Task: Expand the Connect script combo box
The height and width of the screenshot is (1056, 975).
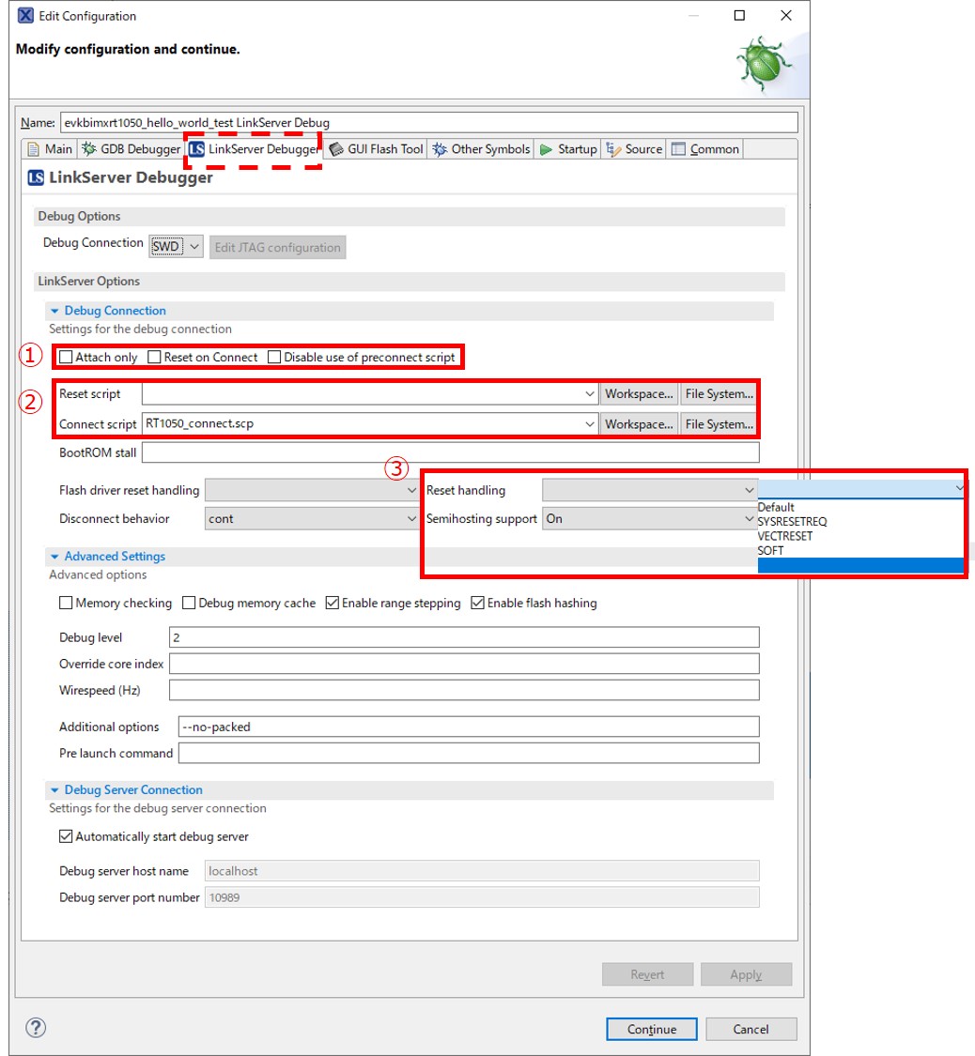Action: click(x=589, y=424)
